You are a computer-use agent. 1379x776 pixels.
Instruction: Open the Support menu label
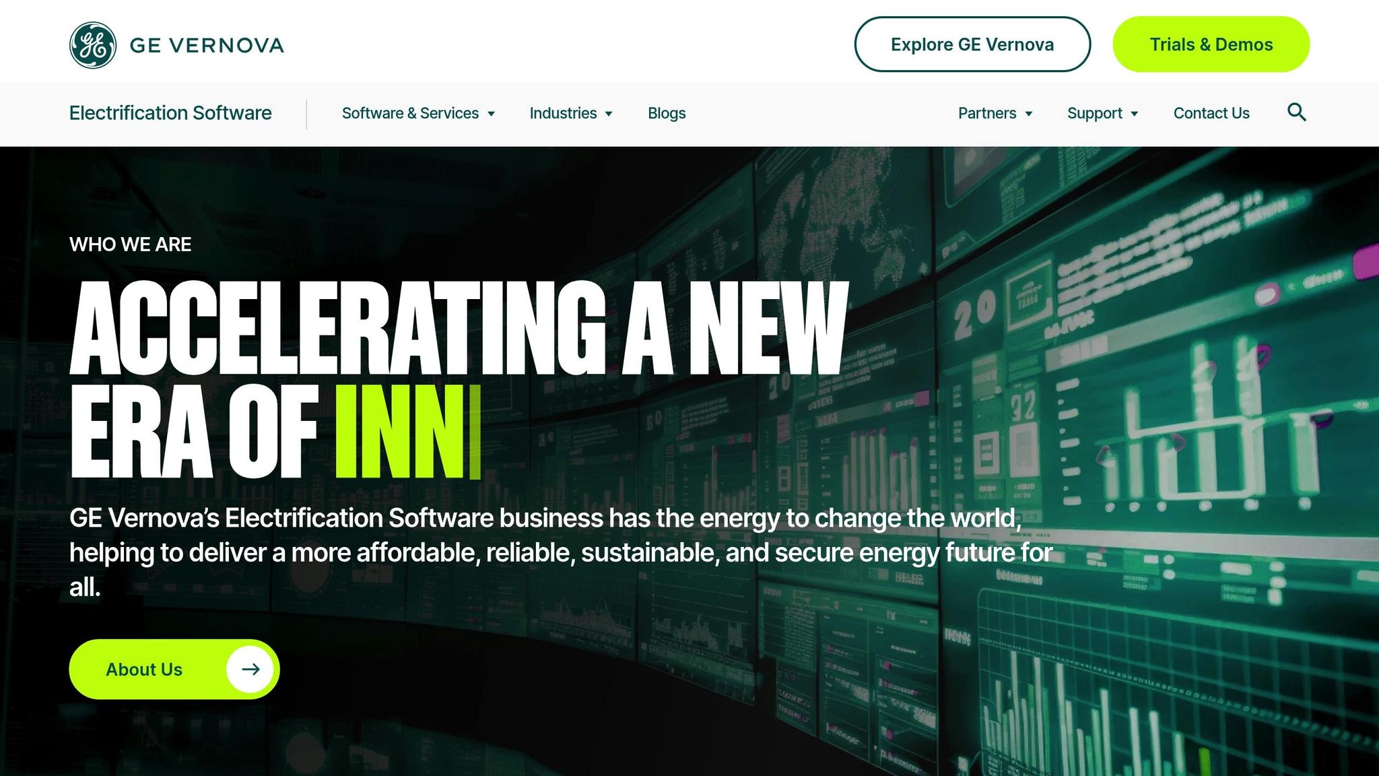coord(1095,113)
